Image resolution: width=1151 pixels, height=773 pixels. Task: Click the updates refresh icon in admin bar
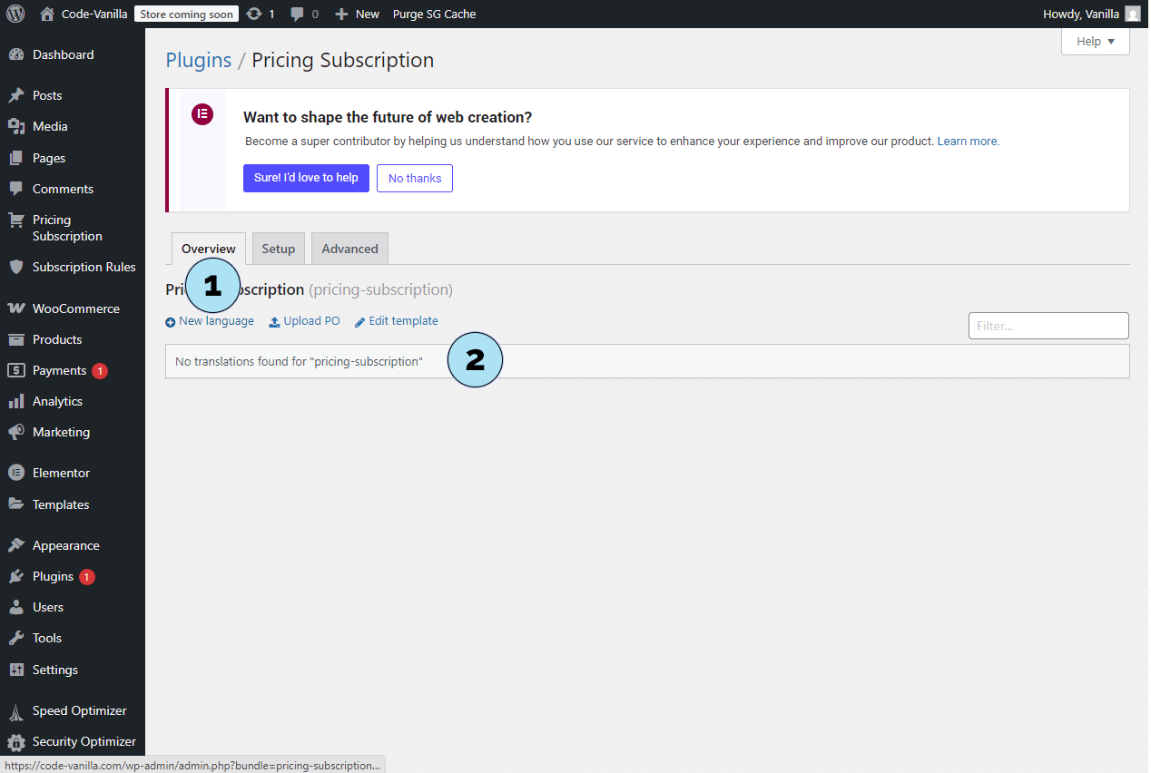[254, 14]
